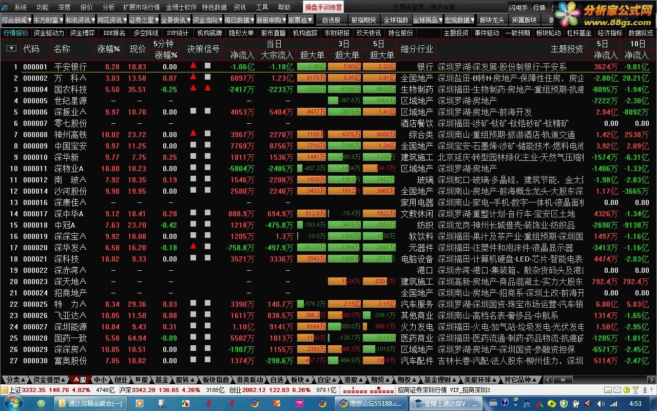Expand the 全球商品 dropdown
The image size is (657, 411).
tap(428, 20)
